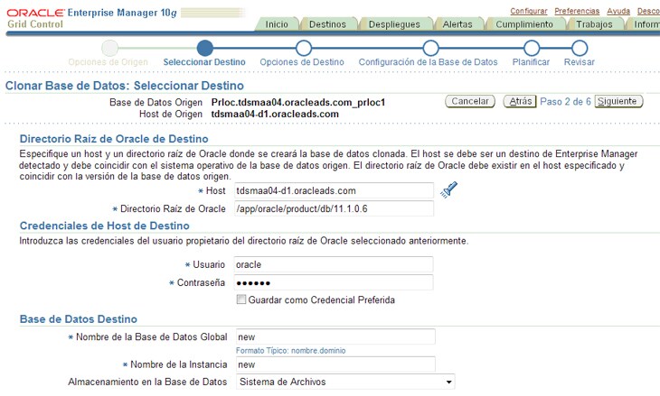The height and width of the screenshot is (396, 660).
Task: Click the Formato Típico: nombre.dominio hint
Action: point(290,351)
